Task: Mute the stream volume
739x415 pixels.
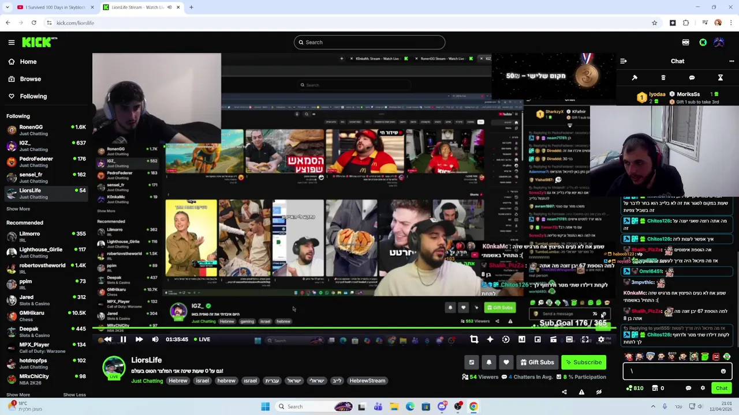Action: pos(155,339)
